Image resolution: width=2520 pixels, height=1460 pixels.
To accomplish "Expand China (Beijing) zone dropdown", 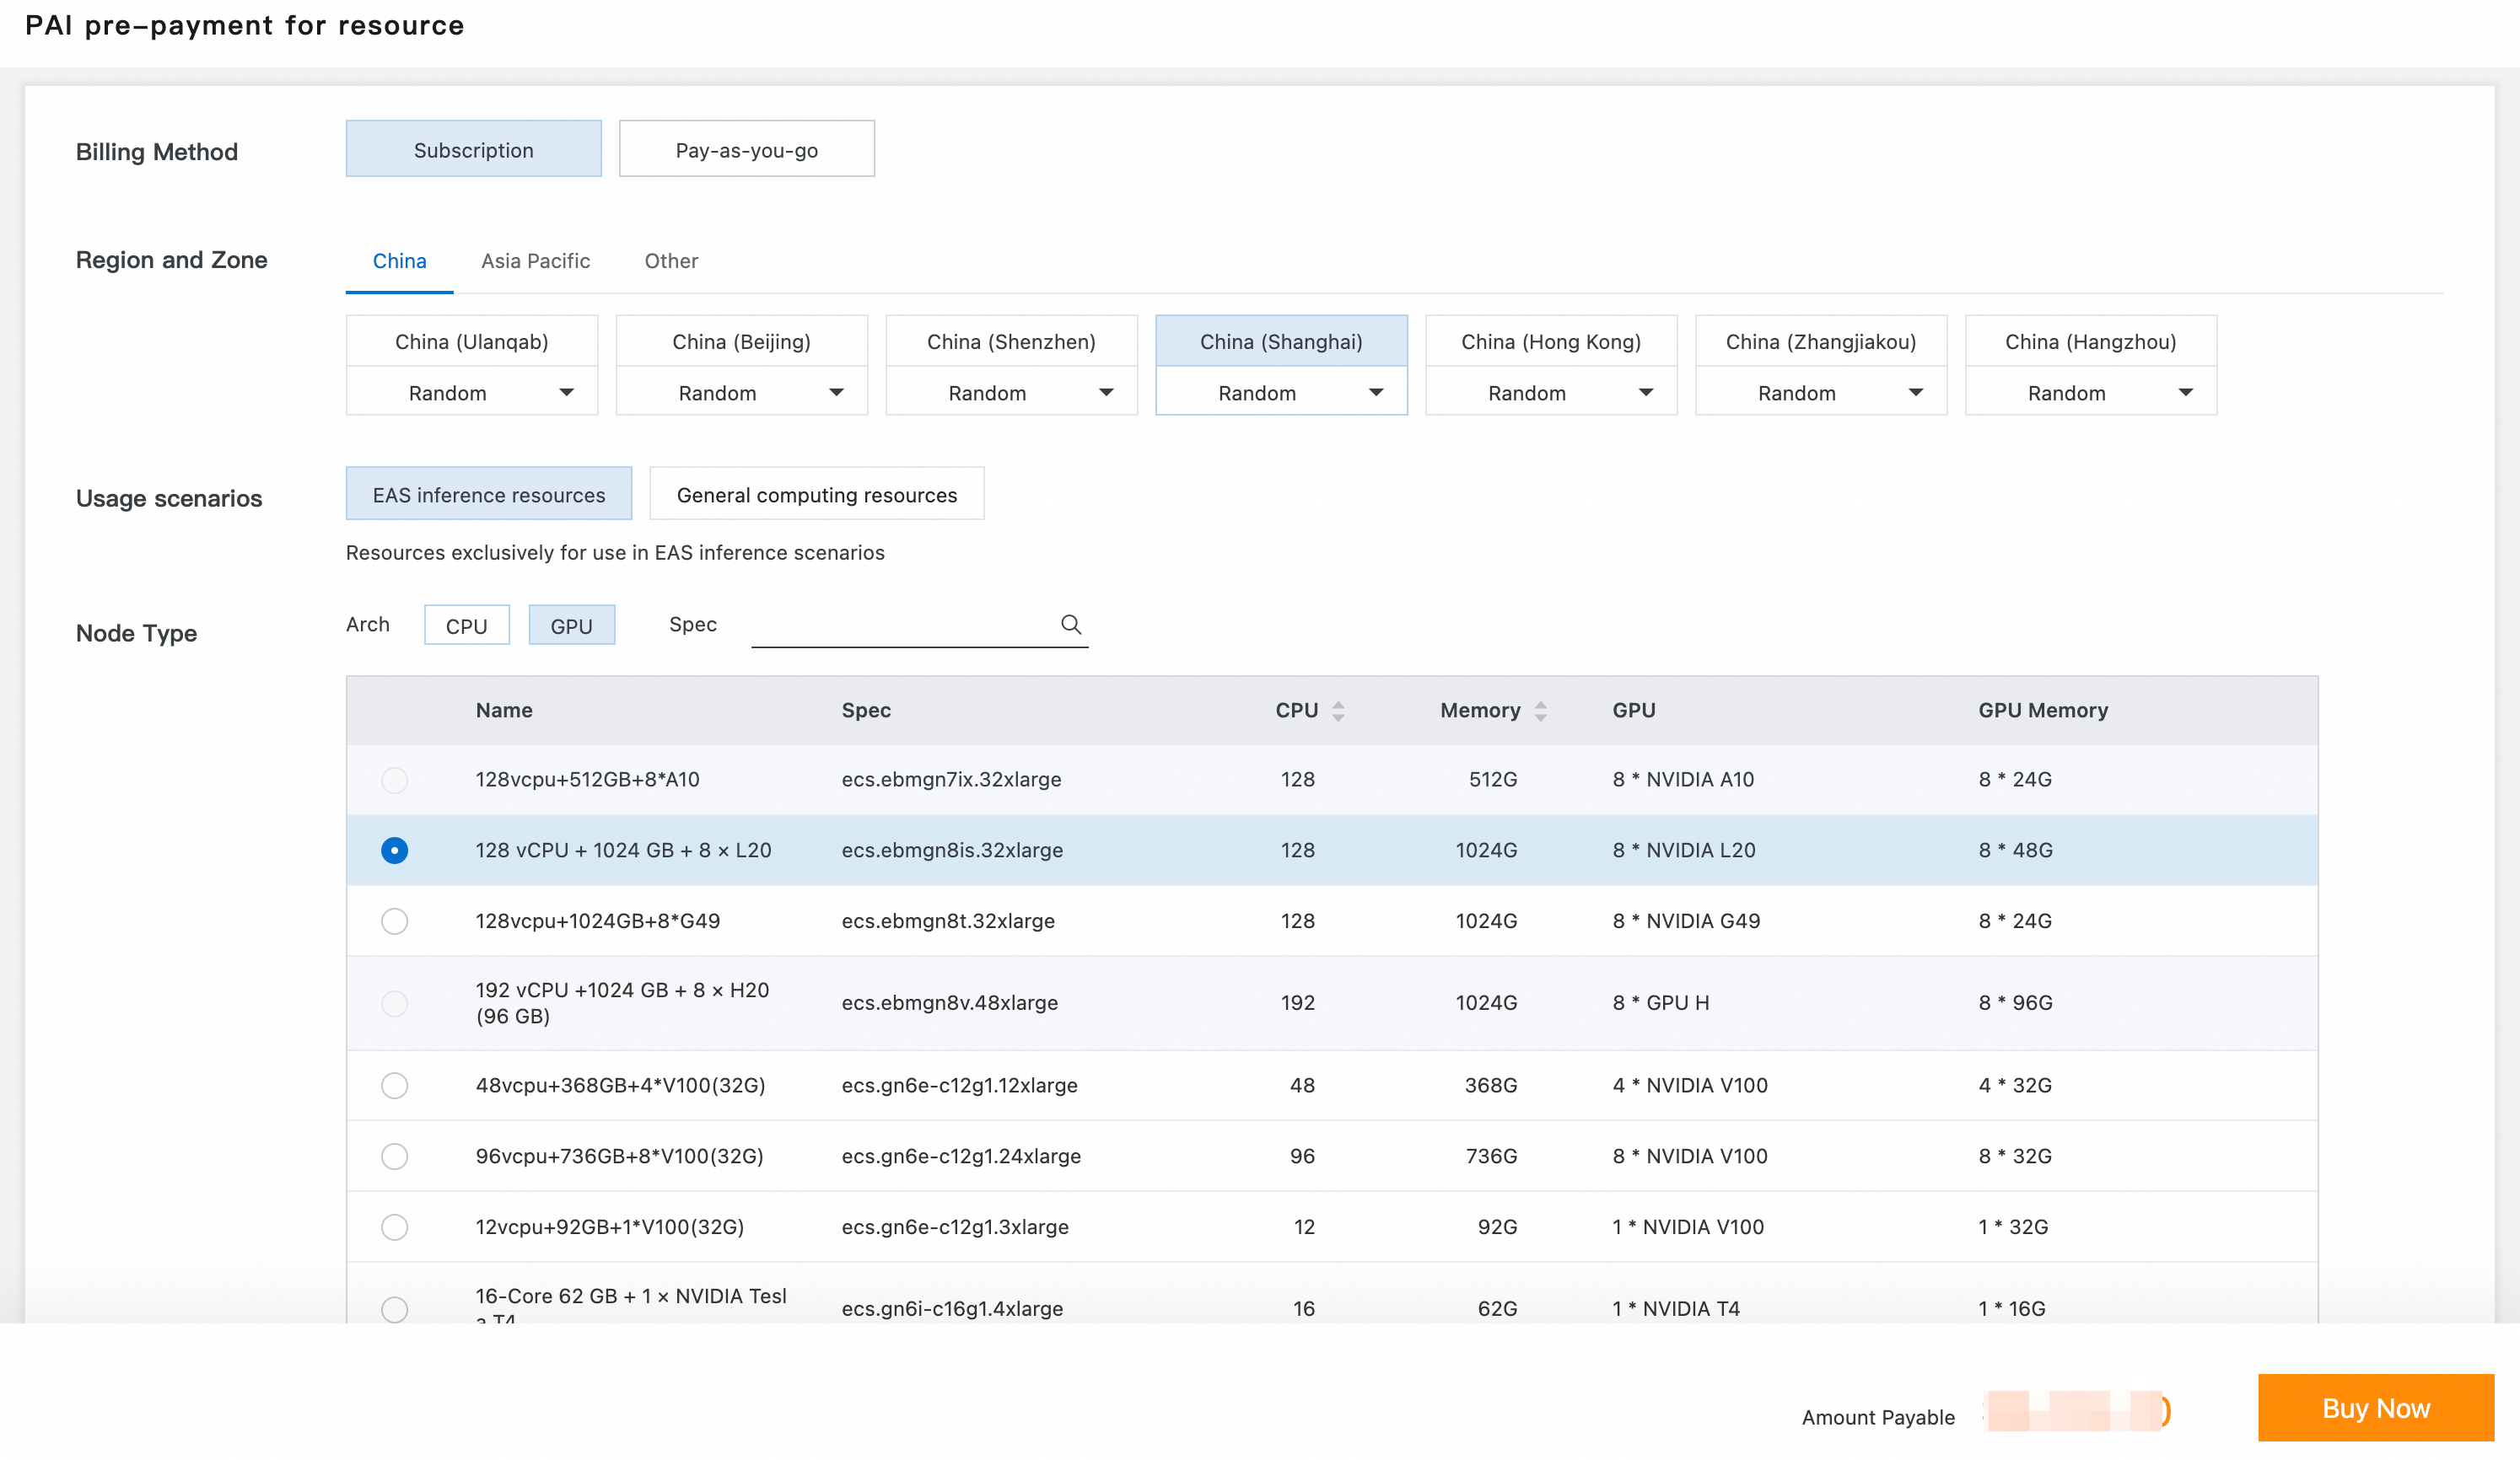I will point(741,393).
